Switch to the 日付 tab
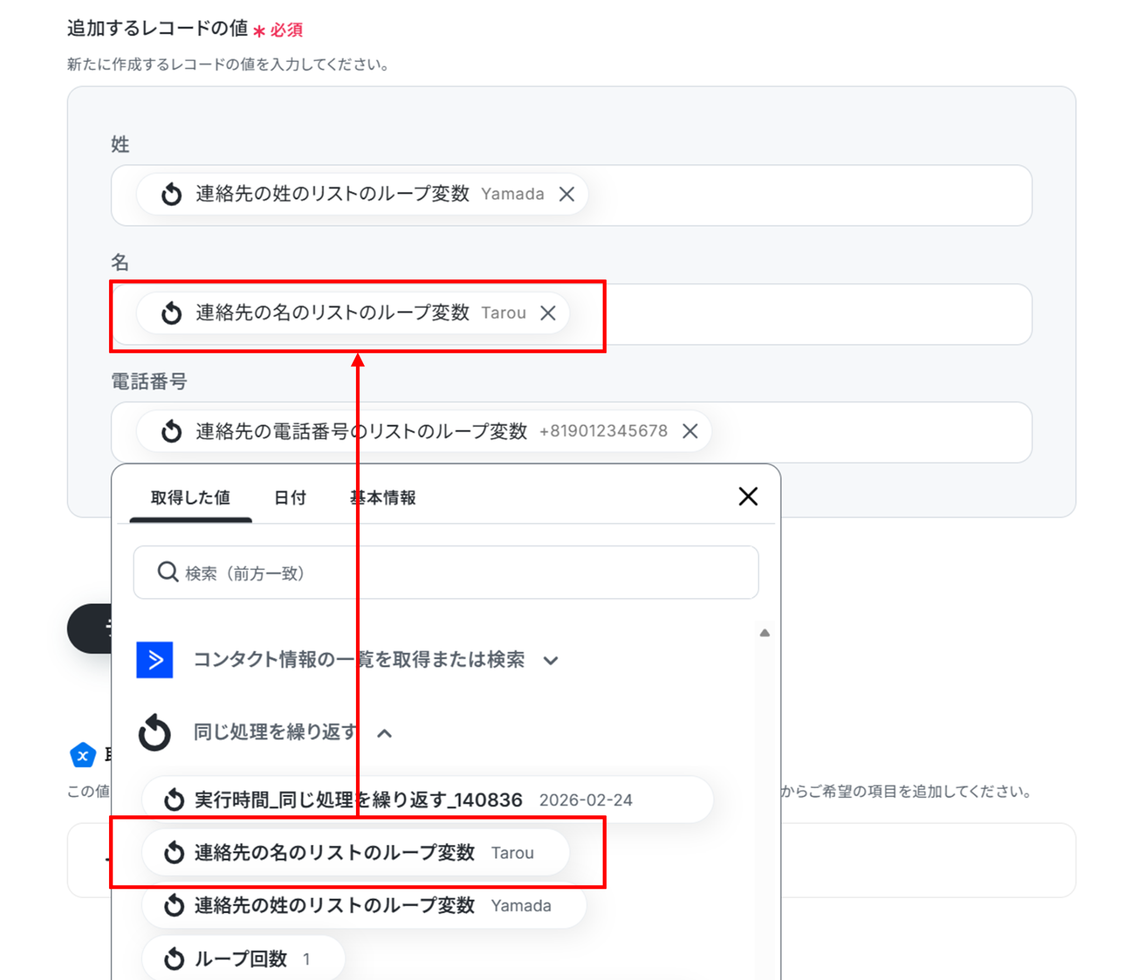The image size is (1139, 980). 290,498
